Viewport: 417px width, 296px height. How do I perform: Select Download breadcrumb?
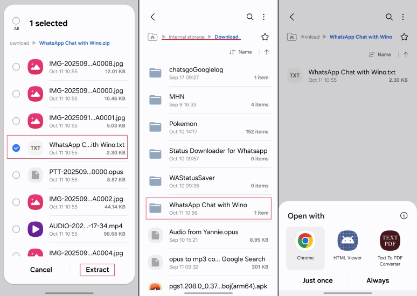[x=226, y=37]
